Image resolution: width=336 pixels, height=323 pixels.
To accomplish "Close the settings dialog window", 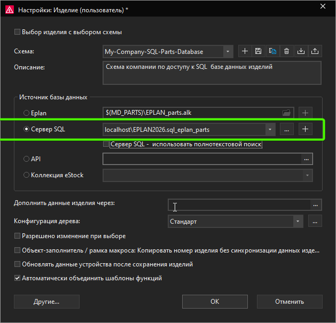I will pyautogui.click(x=323, y=6).
